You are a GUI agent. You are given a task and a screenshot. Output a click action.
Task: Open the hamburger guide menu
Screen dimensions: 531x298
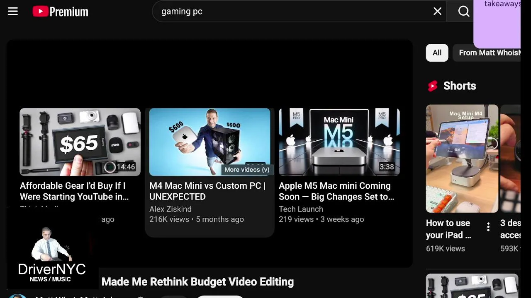[13, 12]
